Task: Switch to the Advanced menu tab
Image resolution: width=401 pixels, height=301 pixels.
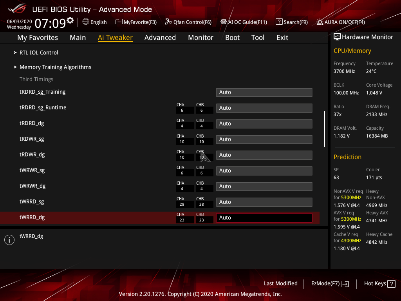Action: 160,37
